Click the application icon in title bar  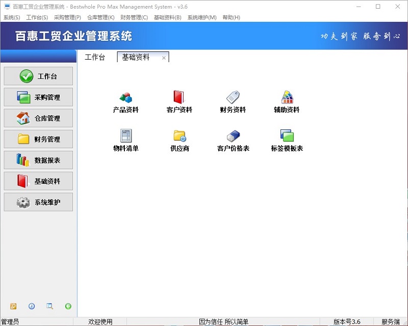7,7
